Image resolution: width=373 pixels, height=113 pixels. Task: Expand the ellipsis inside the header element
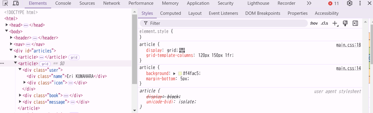coord(35,38)
